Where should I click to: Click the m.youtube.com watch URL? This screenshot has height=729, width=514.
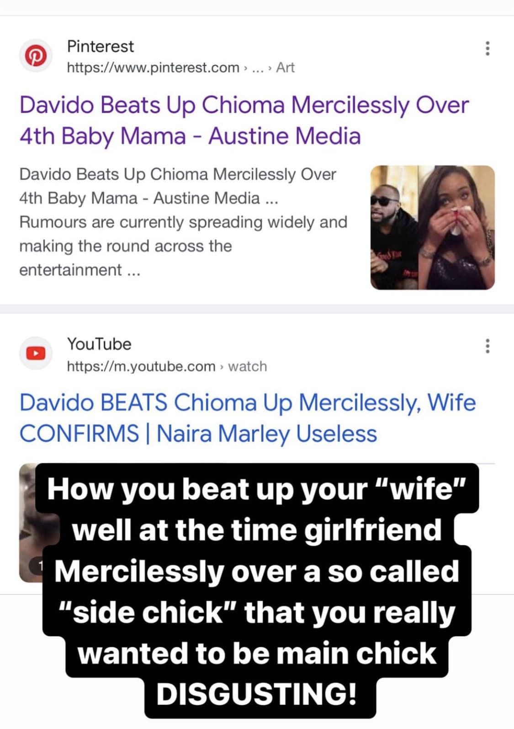coord(167,366)
